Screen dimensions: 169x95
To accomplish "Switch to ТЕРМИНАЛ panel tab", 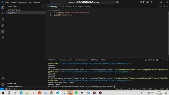I will [x=95, y=60].
